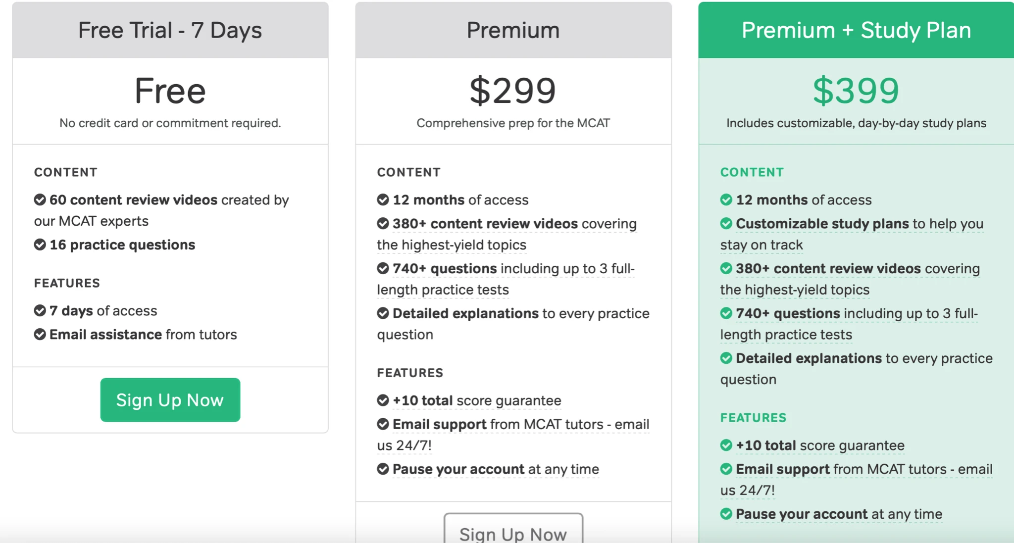Select the Premium plan header

coord(513,30)
